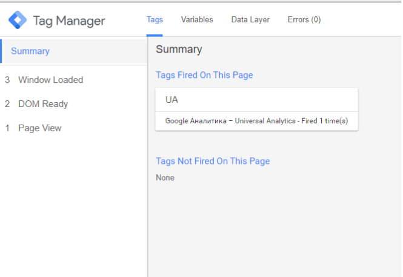
Task: Click the Tags Fired On This Page heading
Action: tap(204, 75)
